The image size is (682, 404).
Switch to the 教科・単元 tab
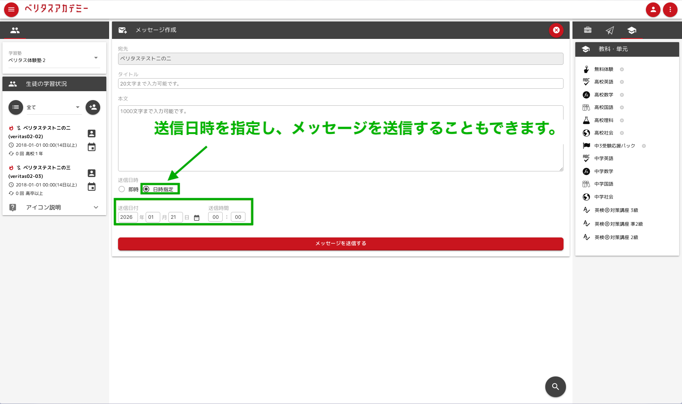coord(631,30)
